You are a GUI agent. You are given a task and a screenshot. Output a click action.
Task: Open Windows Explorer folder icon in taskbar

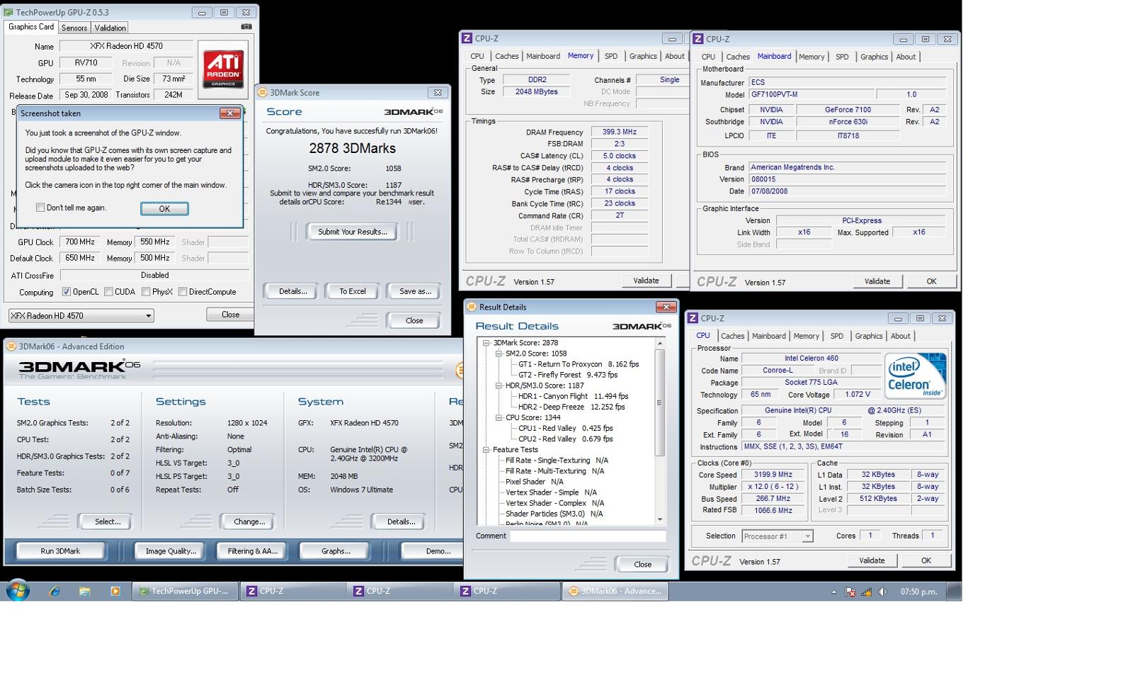click(85, 591)
